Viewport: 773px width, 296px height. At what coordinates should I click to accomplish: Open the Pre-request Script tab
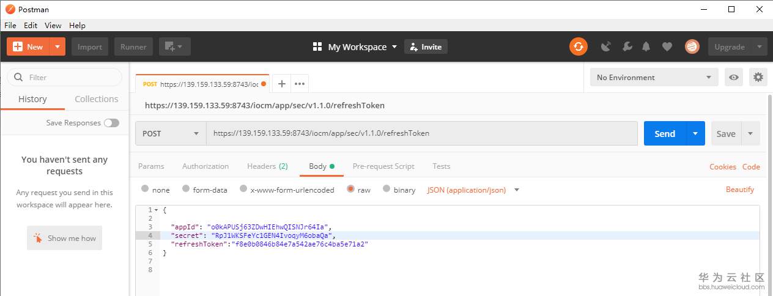point(383,166)
